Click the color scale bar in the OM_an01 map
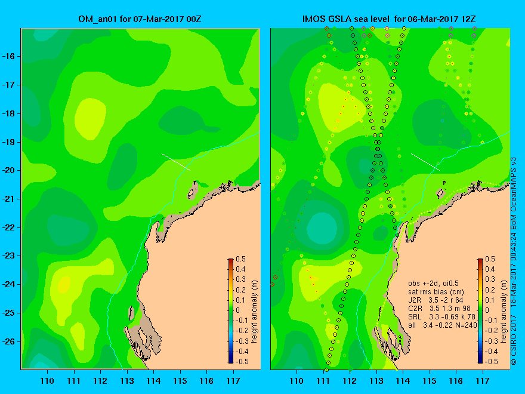Screen dimensions: 525x394 click(231, 310)
